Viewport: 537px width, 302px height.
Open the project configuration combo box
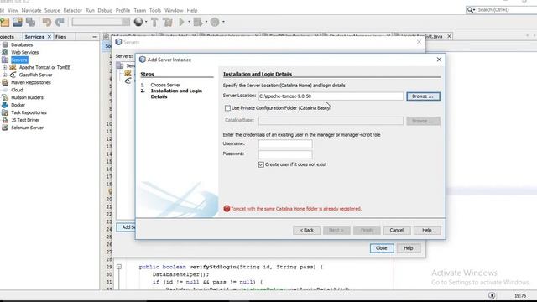(101, 23)
